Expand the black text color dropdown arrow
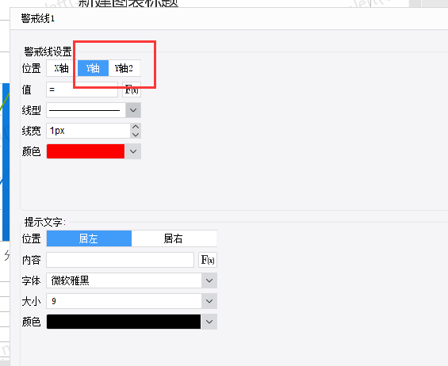This screenshot has width=448, height=366. pyautogui.click(x=209, y=322)
